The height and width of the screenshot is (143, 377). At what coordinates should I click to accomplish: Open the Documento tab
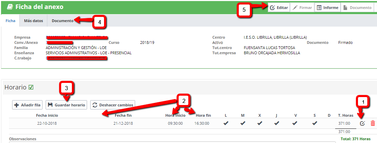(x=62, y=21)
